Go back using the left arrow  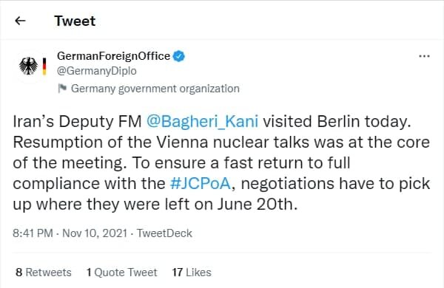[20, 21]
